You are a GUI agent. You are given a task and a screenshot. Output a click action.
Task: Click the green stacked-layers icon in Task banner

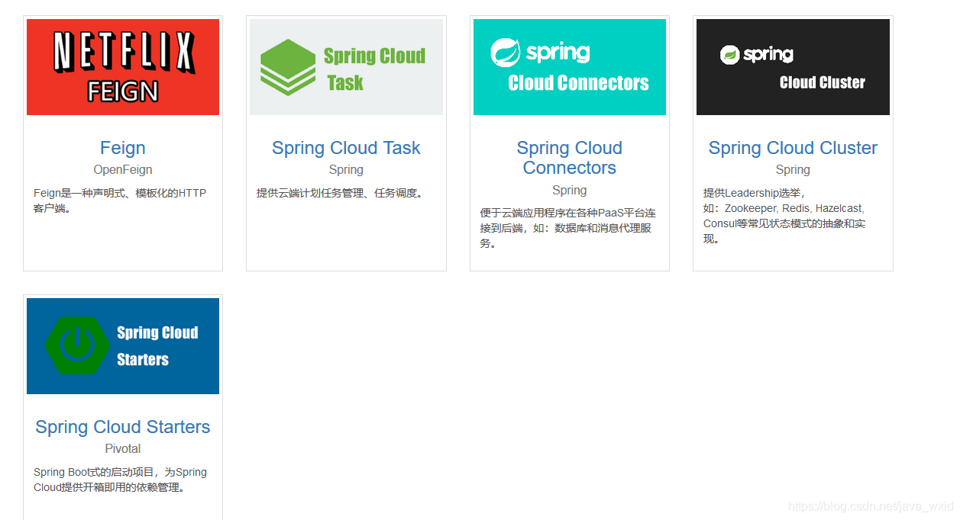pyautogui.click(x=288, y=67)
